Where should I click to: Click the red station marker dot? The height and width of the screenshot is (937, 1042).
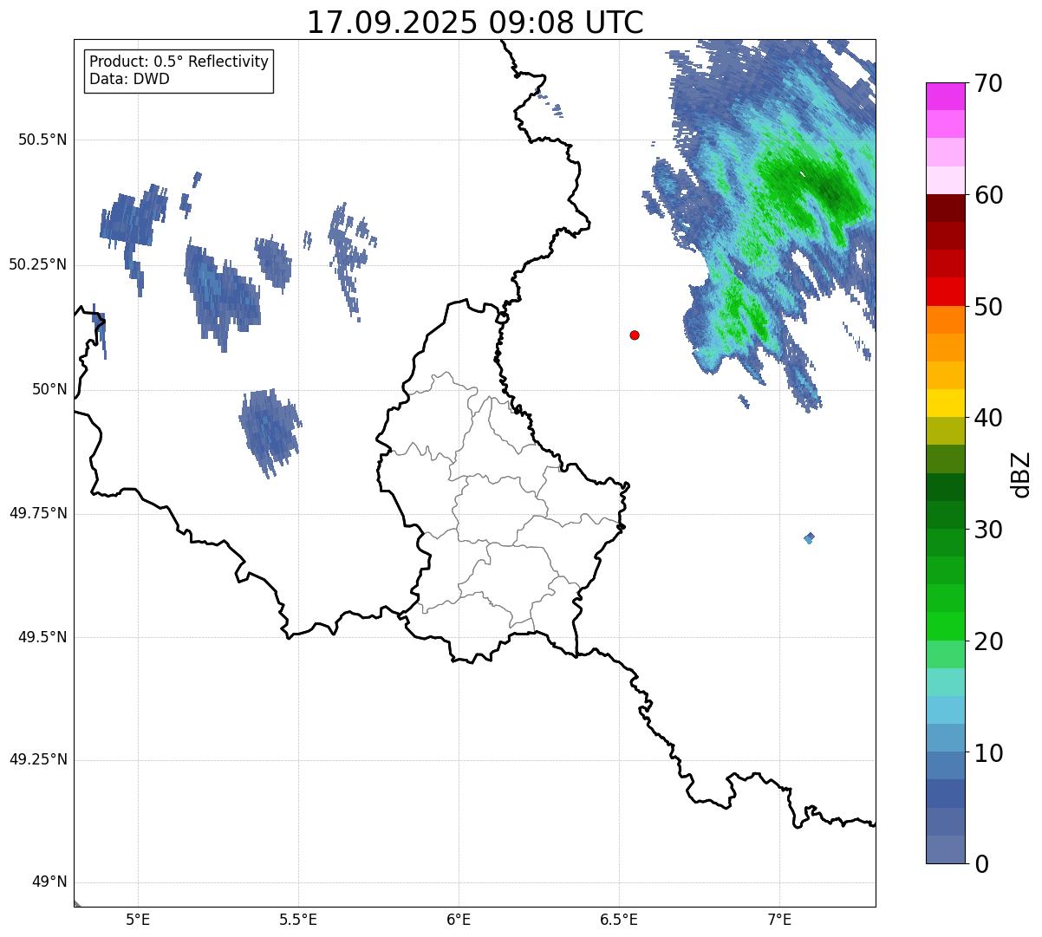[x=635, y=335]
